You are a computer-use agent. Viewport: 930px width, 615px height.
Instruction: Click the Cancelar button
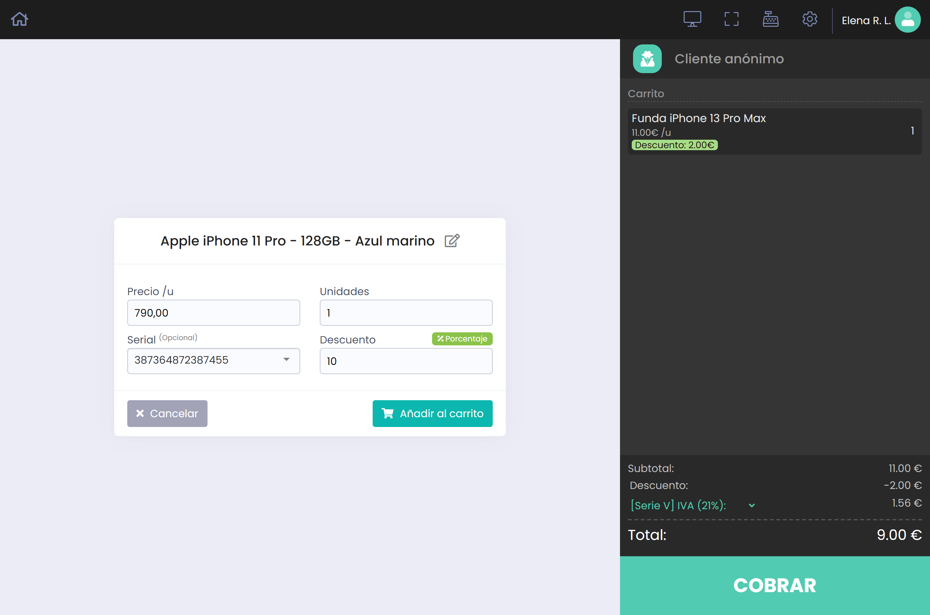pyautogui.click(x=167, y=413)
